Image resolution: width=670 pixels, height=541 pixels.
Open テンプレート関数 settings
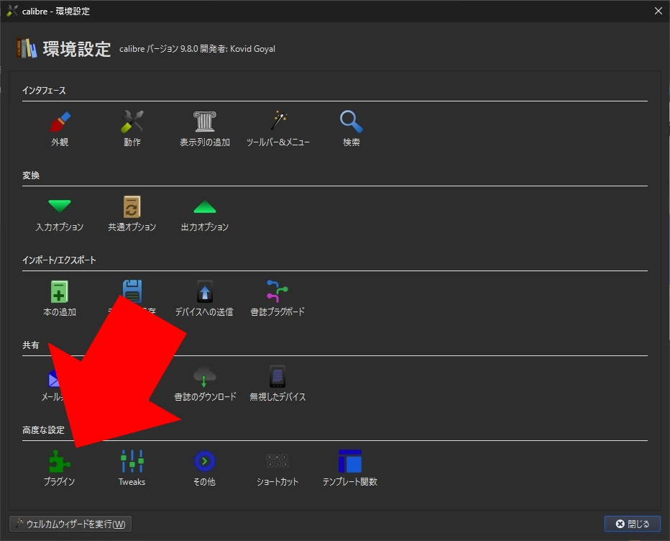coord(350,468)
